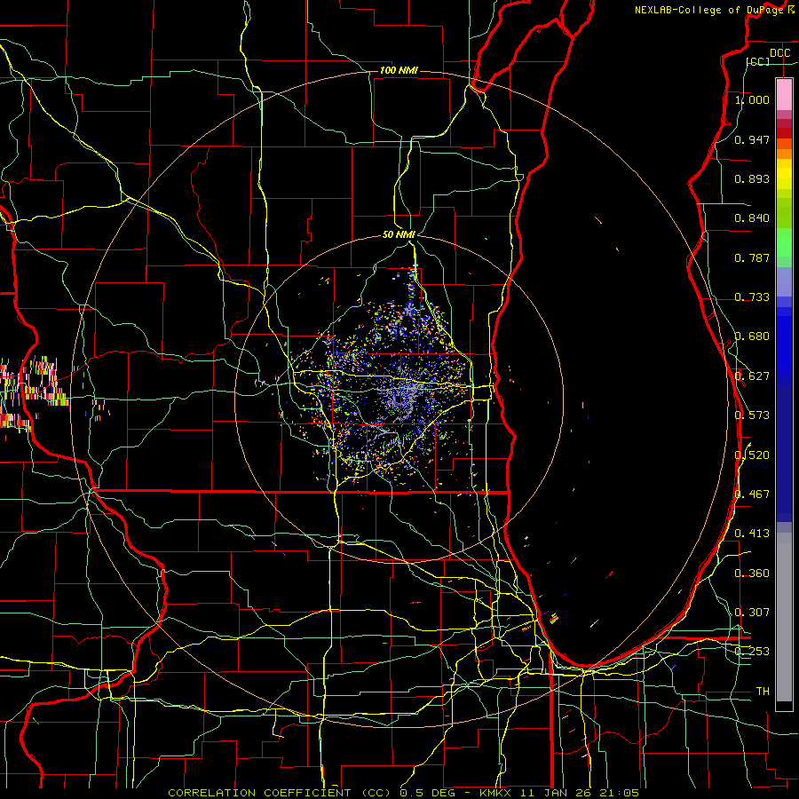Click the 0.520 legend value
The width and height of the screenshot is (799, 799).
752,455
